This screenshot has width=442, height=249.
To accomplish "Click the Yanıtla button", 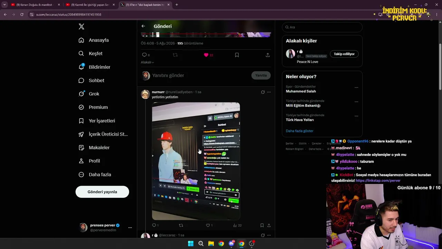I will [261, 75].
